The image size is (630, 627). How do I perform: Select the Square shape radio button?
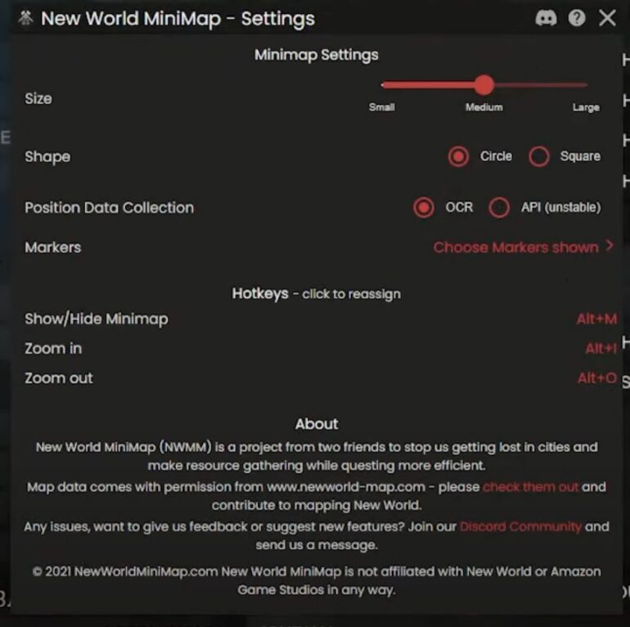(x=539, y=156)
